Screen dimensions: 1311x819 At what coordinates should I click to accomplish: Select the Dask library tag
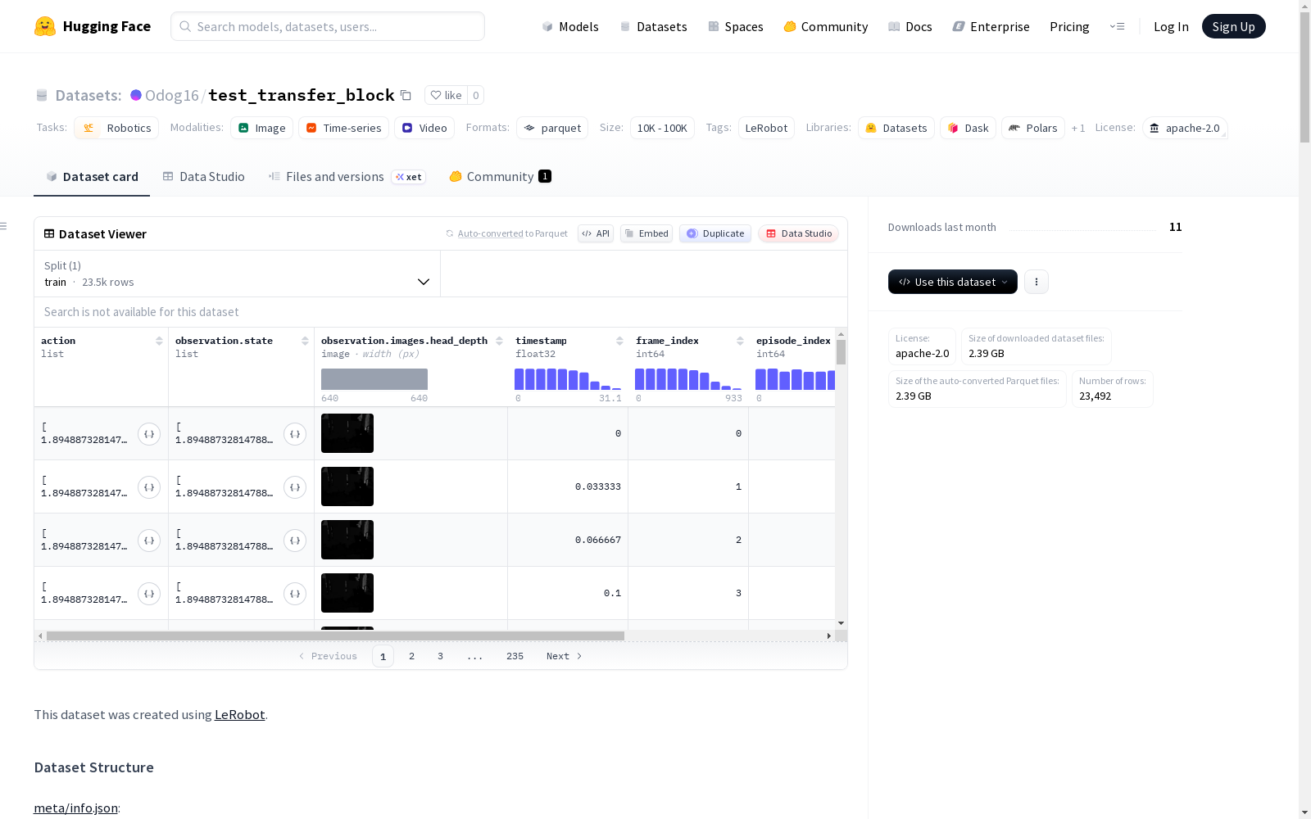[968, 128]
